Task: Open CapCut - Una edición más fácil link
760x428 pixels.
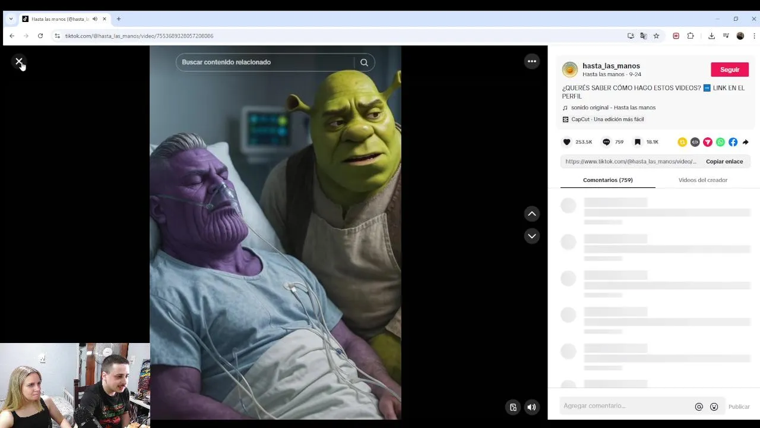Action: point(607,119)
